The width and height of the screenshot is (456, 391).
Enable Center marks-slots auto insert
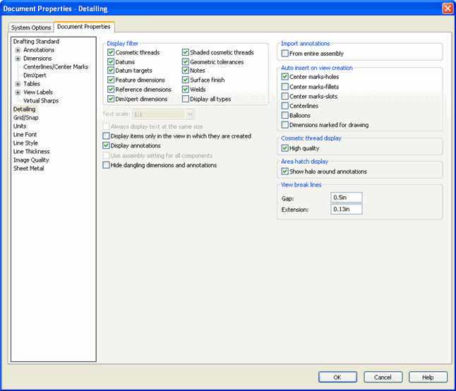(x=285, y=96)
